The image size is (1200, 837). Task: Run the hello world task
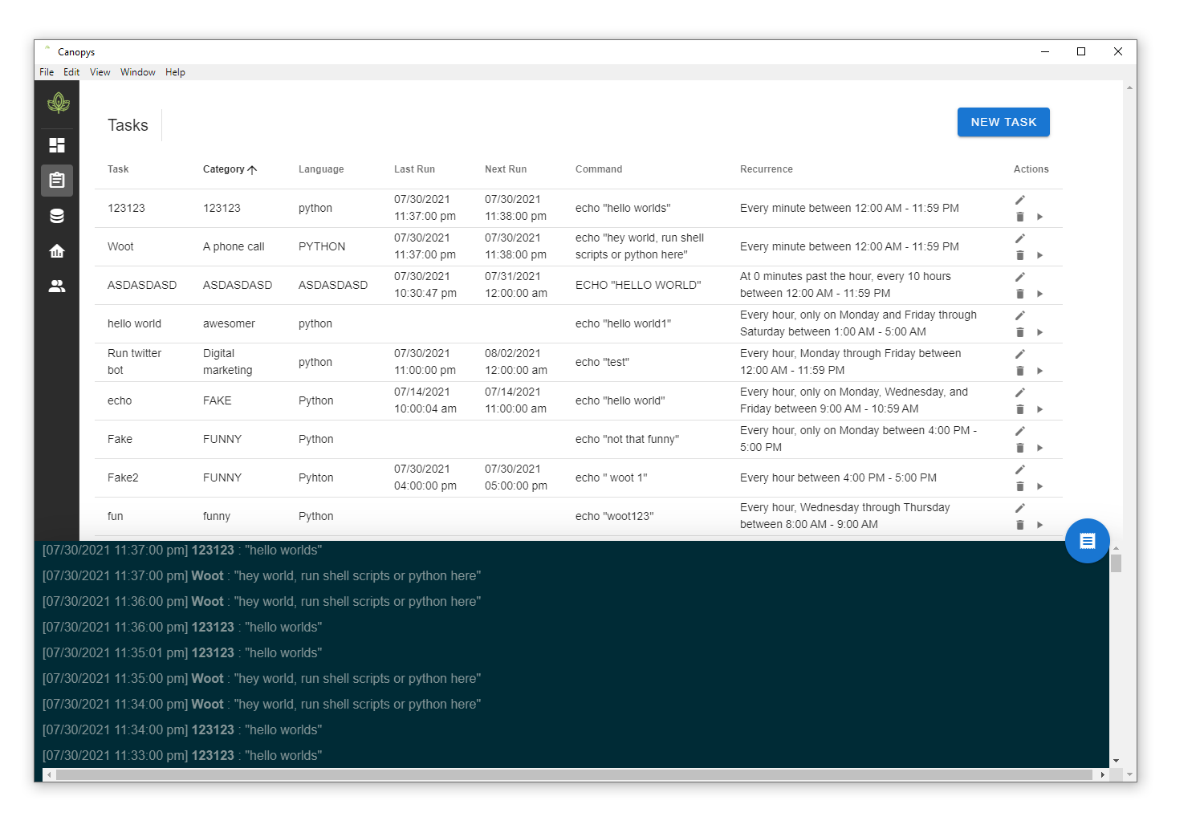pyautogui.click(x=1039, y=332)
